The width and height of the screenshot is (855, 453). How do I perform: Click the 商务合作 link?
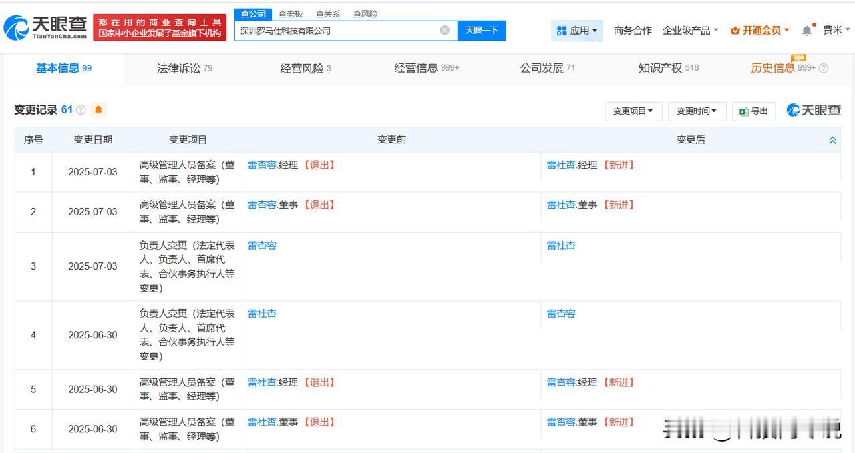(633, 30)
